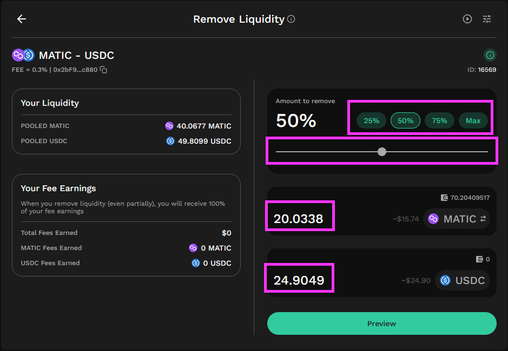Click the MATIC-USDC pair token logo

(x=23, y=55)
